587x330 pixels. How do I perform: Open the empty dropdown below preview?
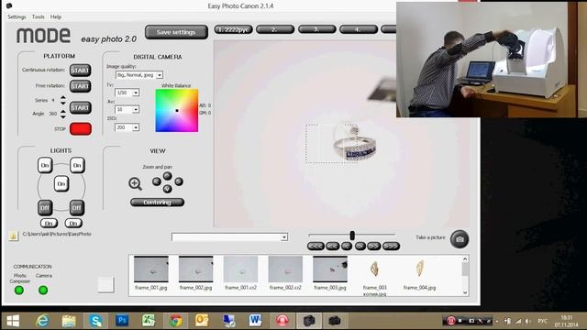[x=284, y=237]
